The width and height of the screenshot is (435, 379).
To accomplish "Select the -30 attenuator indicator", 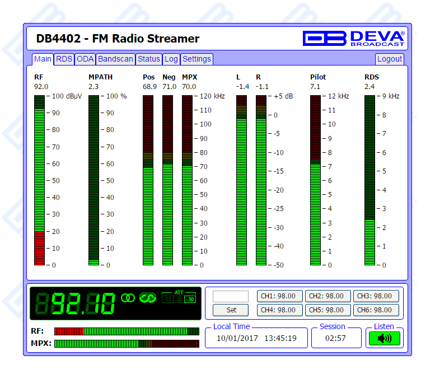I will pos(190,300).
